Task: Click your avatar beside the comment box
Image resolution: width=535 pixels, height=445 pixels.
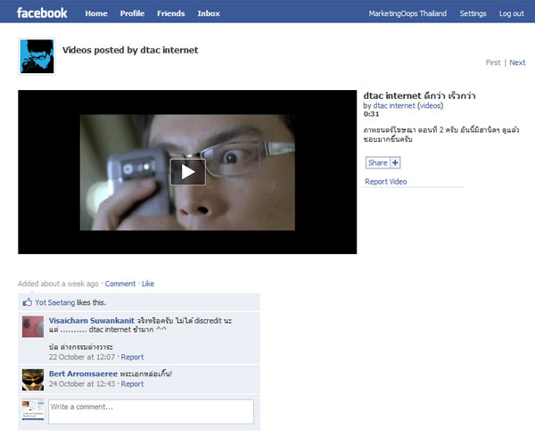Action: [33, 409]
